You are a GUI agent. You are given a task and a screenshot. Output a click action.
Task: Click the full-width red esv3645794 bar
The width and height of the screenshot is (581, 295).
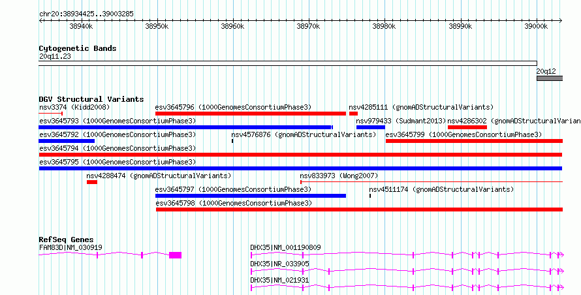tap(300, 155)
